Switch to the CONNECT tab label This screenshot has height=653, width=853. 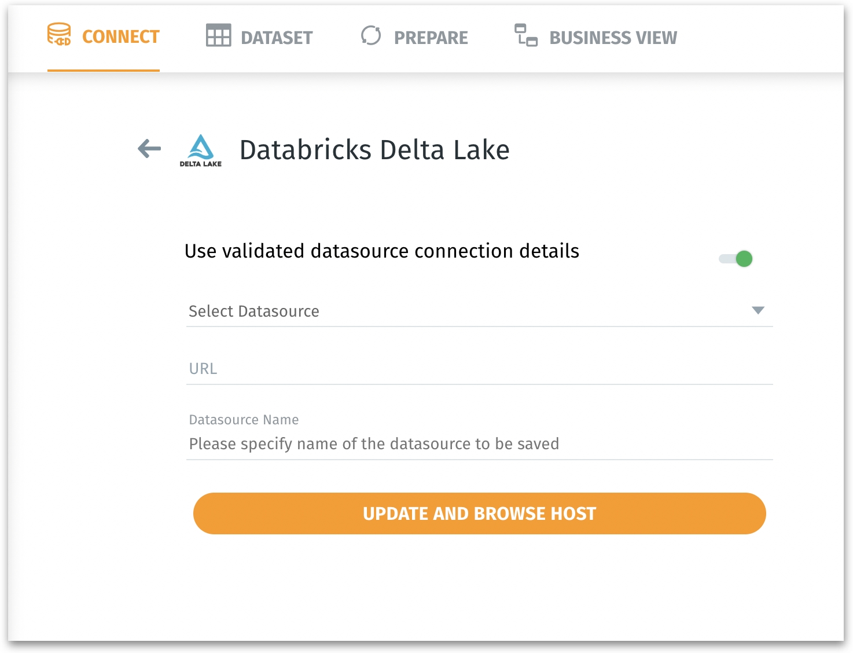120,37
